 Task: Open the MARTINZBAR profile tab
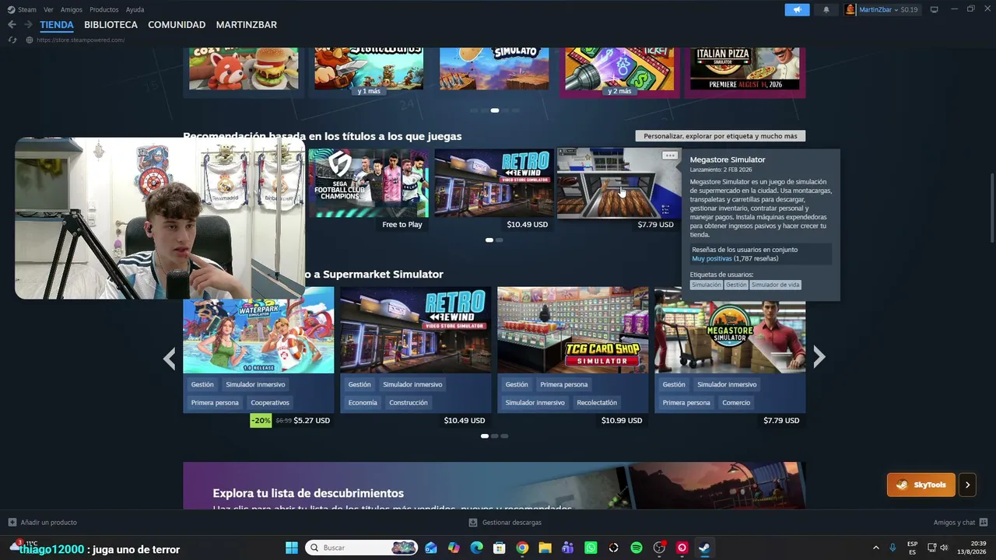247,25
